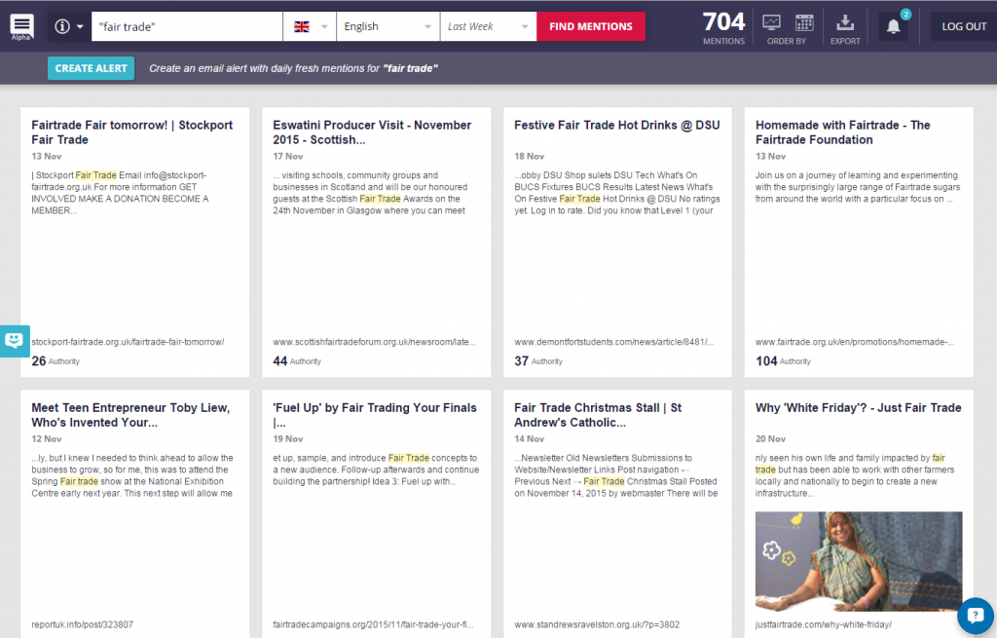Open 'Festive Fair Trade Hot Drinks @ DSU' title

point(616,125)
